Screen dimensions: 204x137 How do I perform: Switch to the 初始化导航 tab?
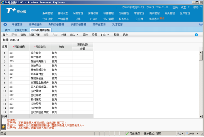point(21,30)
